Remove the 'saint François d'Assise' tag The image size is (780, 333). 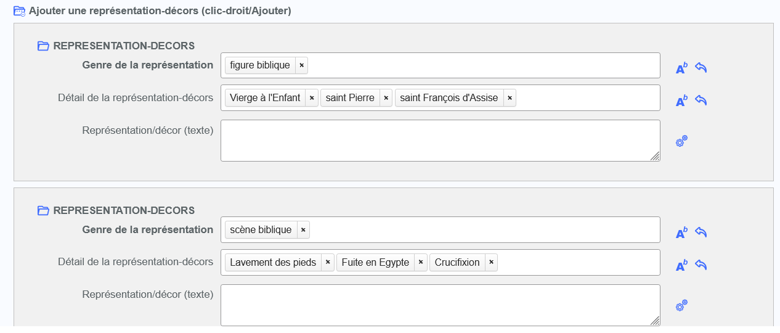pyautogui.click(x=510, y=98)
